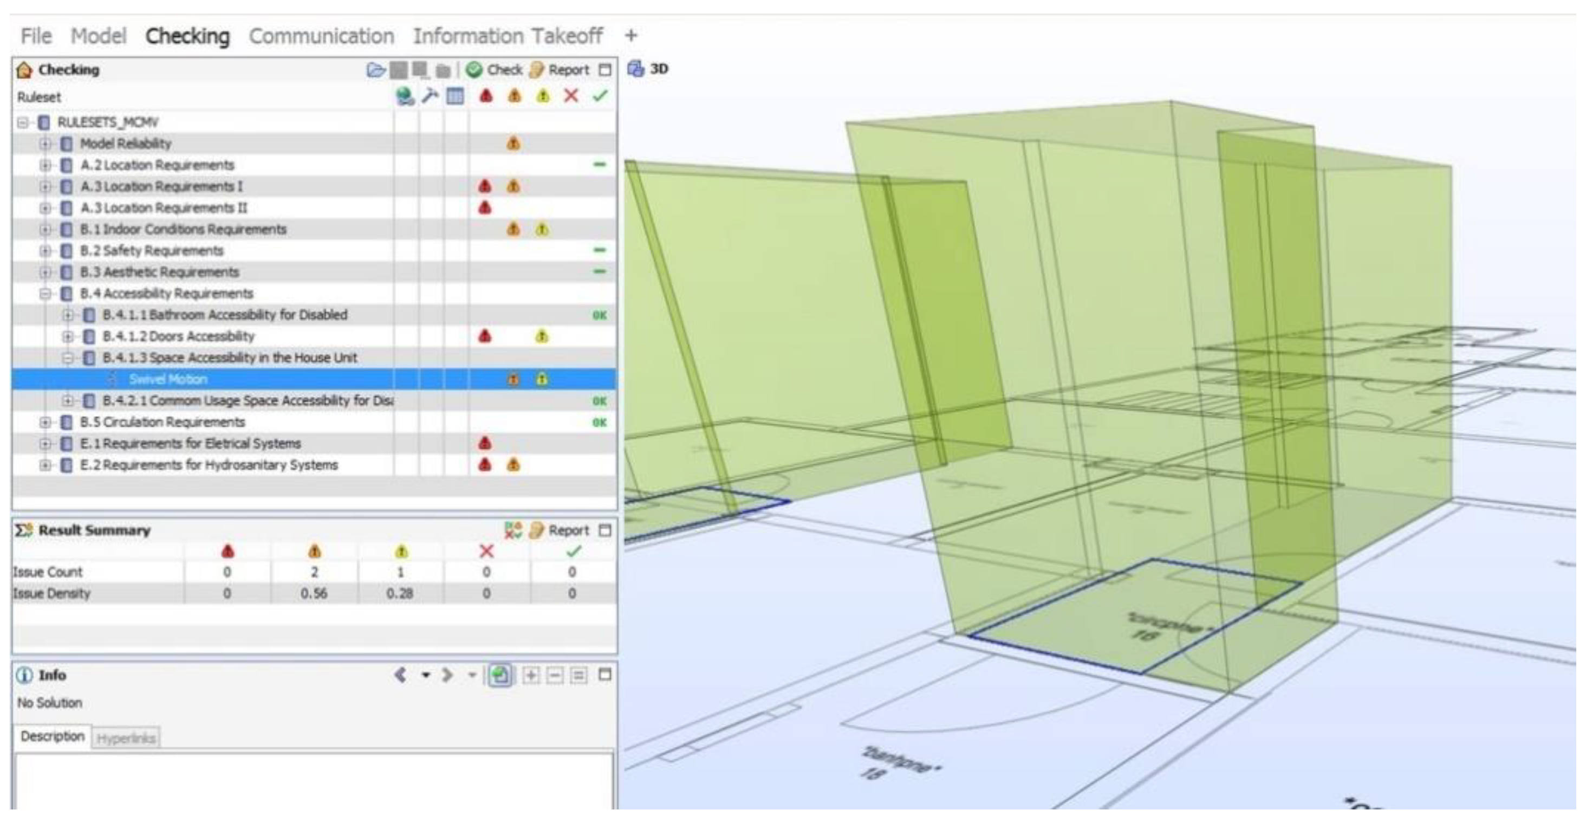This screenshot has width=1586, height=823.
Task: Open the Information Takeoff tab
Action: click(x=508, y=36)
